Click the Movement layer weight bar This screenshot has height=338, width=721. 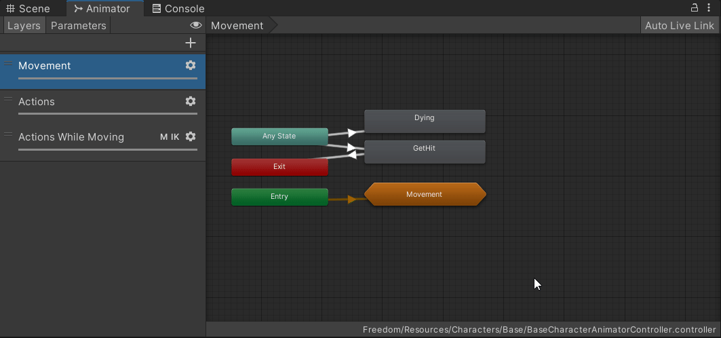(x=108, y=78)
